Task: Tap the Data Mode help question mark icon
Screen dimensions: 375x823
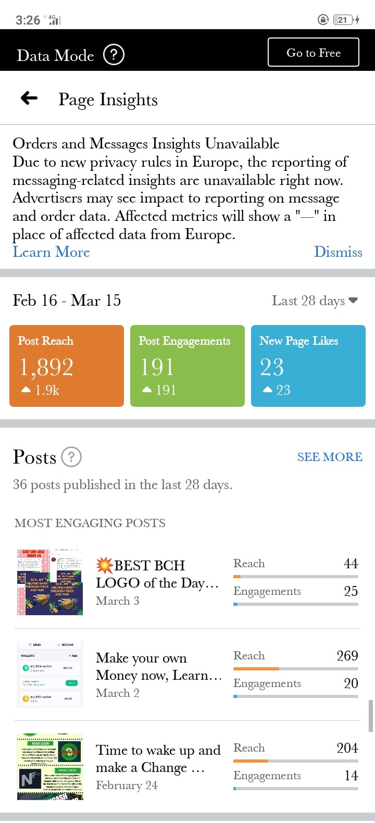Action: pyautogui.click(x=114, y=55)
